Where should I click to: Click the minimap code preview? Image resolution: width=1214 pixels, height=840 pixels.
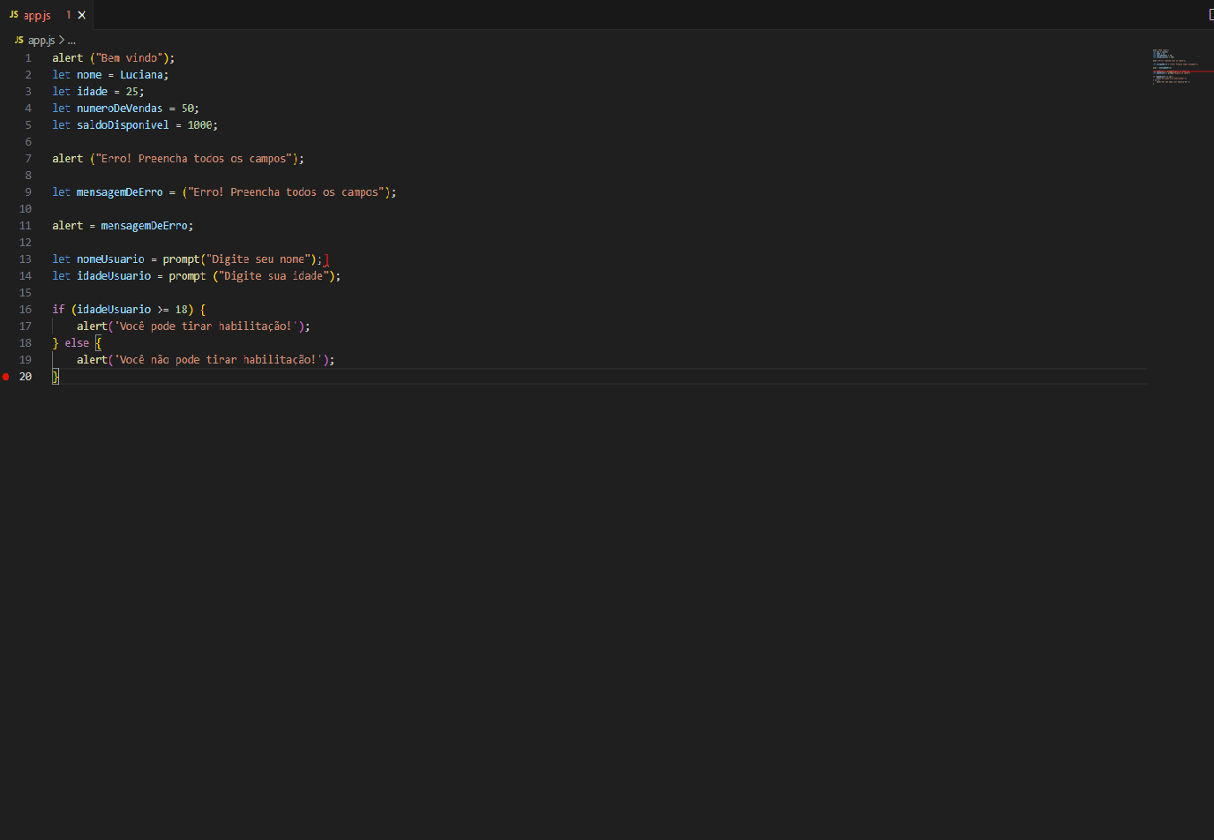click(1175, 66)
